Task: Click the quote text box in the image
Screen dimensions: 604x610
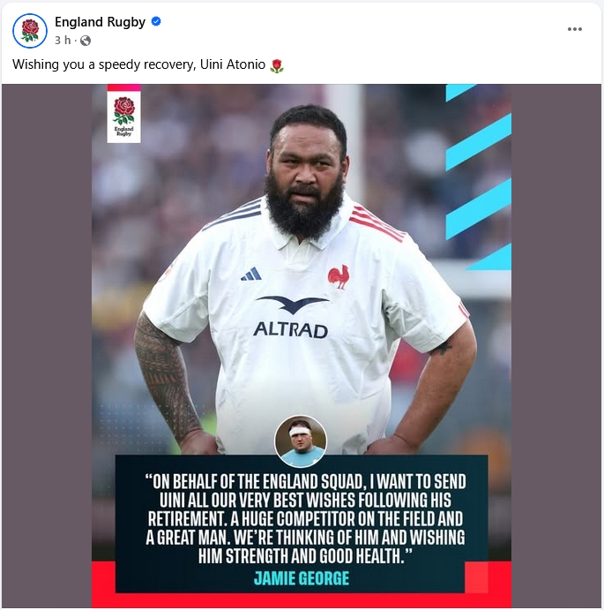Action: [x=302, y=523]
